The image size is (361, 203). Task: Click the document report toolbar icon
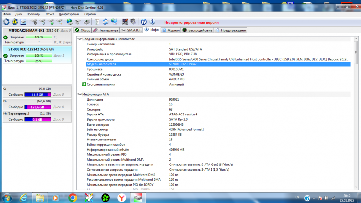pyautogui.click(x=97, y=22)
